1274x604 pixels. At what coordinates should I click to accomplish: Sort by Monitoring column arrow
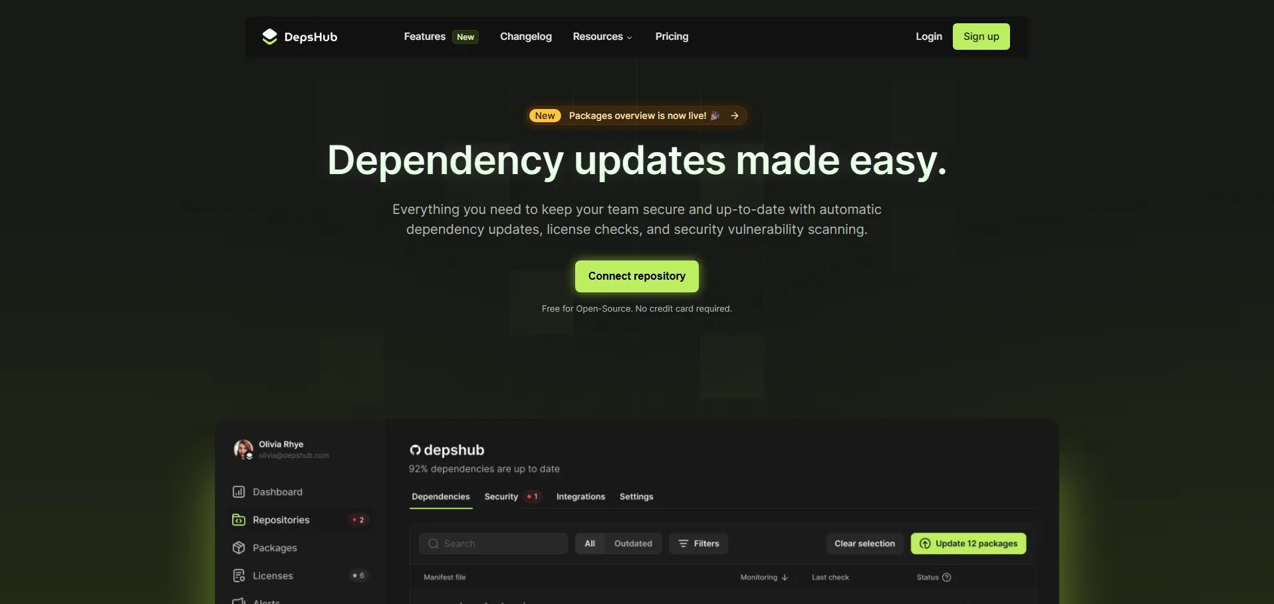coord(785,577)
